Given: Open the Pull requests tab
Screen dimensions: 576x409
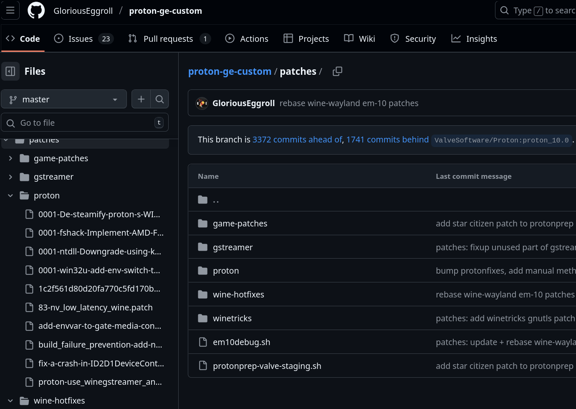Looking at the screenshot, I should click(169, 39).
